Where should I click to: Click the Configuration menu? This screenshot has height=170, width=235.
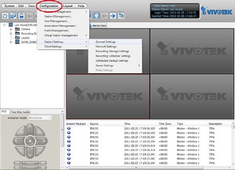[49, 6]
